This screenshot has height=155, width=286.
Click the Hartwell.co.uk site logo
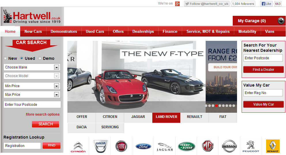[x=32, y=17]
